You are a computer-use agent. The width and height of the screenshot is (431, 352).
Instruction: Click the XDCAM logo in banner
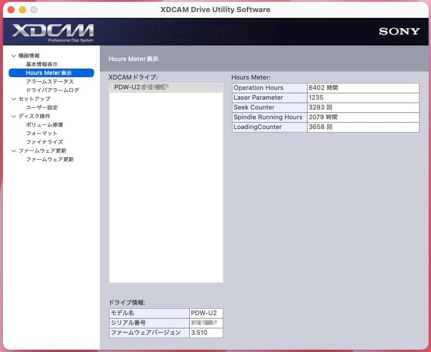53,32
